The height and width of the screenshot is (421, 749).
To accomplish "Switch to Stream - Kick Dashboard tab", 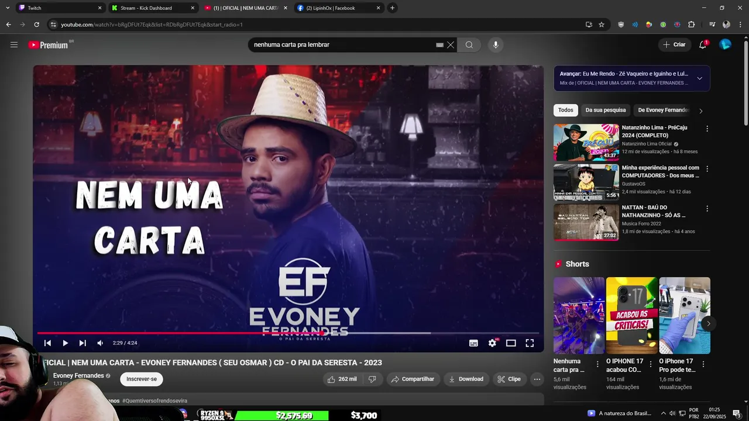I will pyautogui.click(x=153, y=8).
